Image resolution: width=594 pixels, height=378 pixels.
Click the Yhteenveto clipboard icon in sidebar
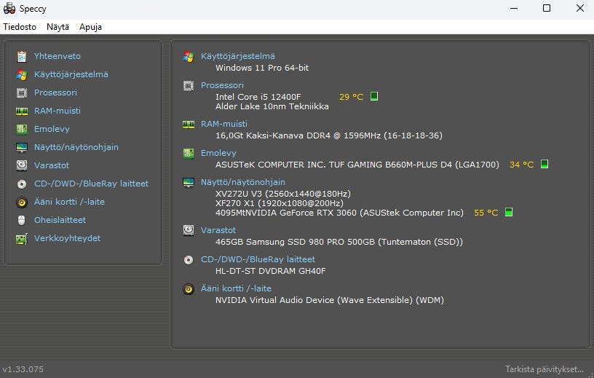(x=22, y=56)
